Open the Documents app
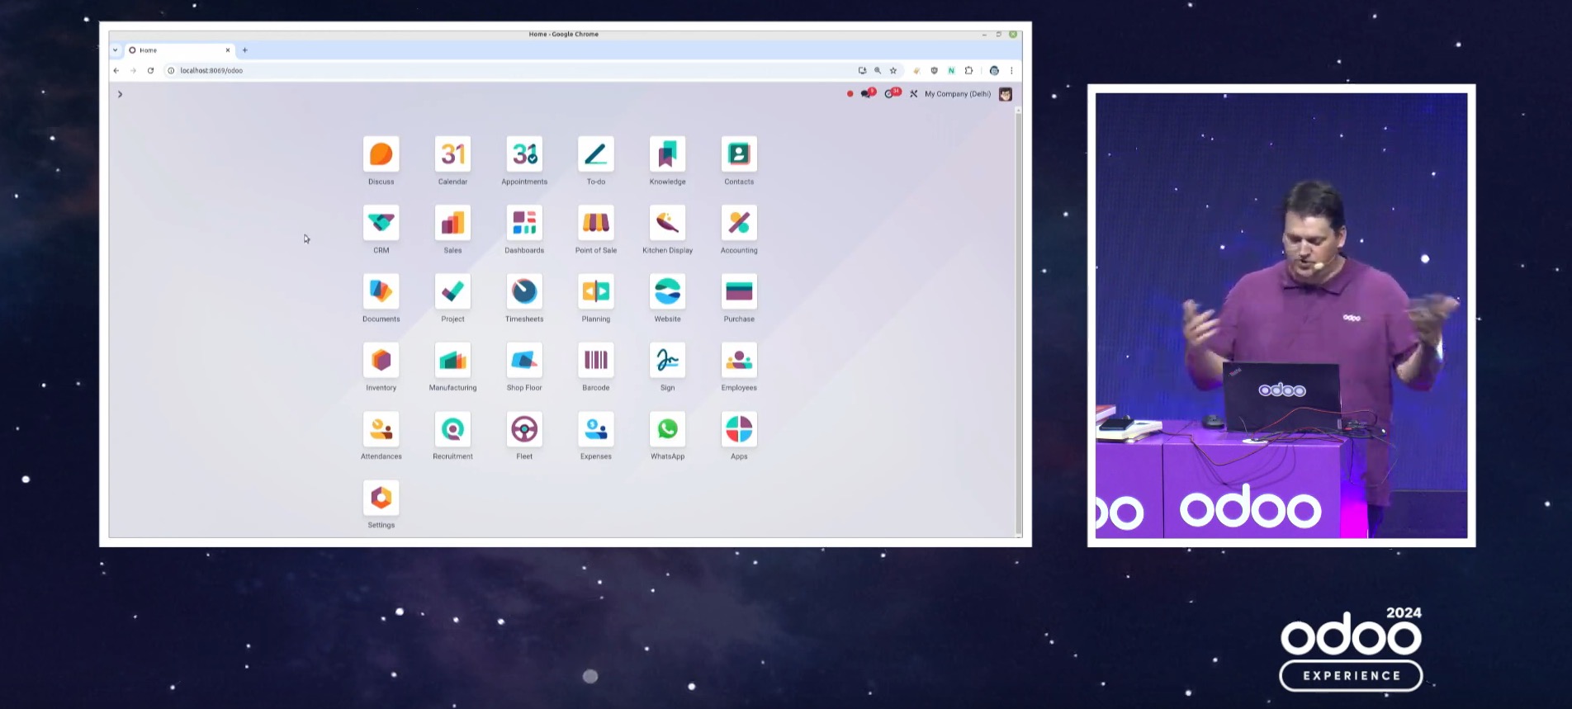The height and width of the screenshot is (709, 1572). 381,291
